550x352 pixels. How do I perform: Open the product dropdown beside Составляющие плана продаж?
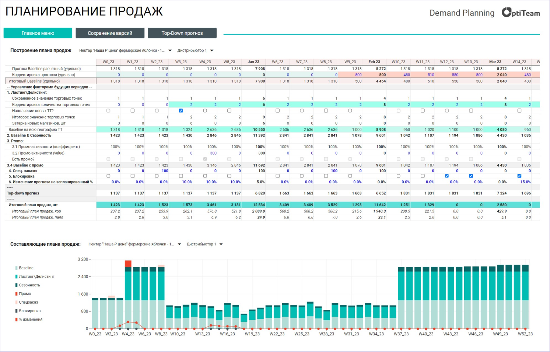135,244
